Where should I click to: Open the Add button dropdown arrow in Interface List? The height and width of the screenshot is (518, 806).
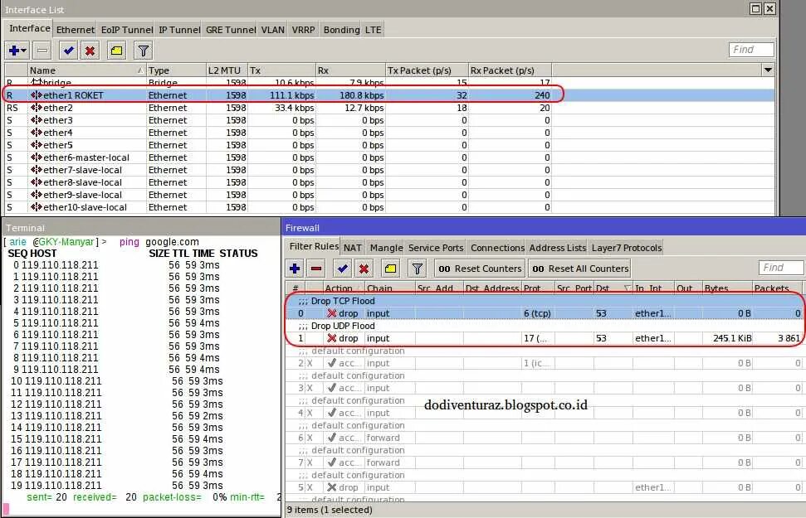(x=23, y=51)
